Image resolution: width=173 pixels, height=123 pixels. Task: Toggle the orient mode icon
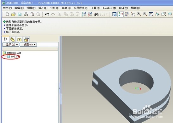(x=127, y=14)
